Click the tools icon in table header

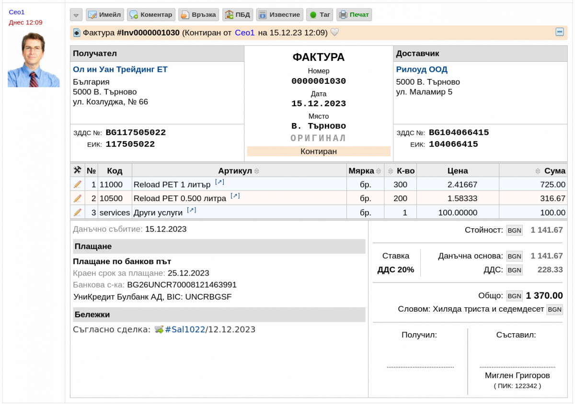coord(77,170)
